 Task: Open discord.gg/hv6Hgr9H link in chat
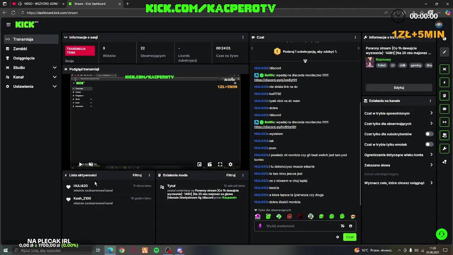click(x=275, y=127)
